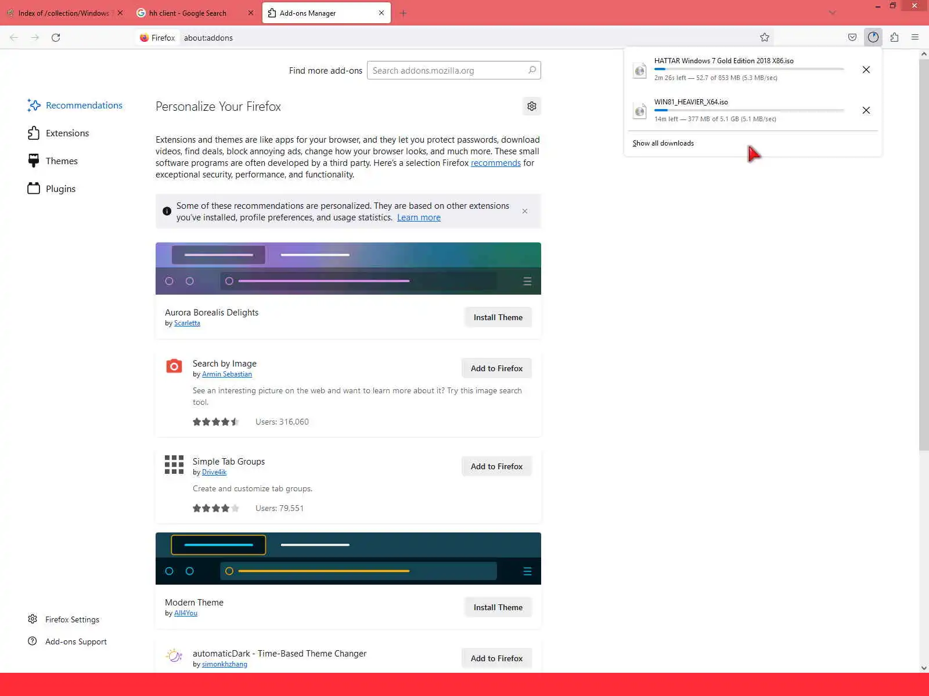Open the add-ons tools gear menu
Viewport: 929px width, 696px height.
click(x=532, y=106)
